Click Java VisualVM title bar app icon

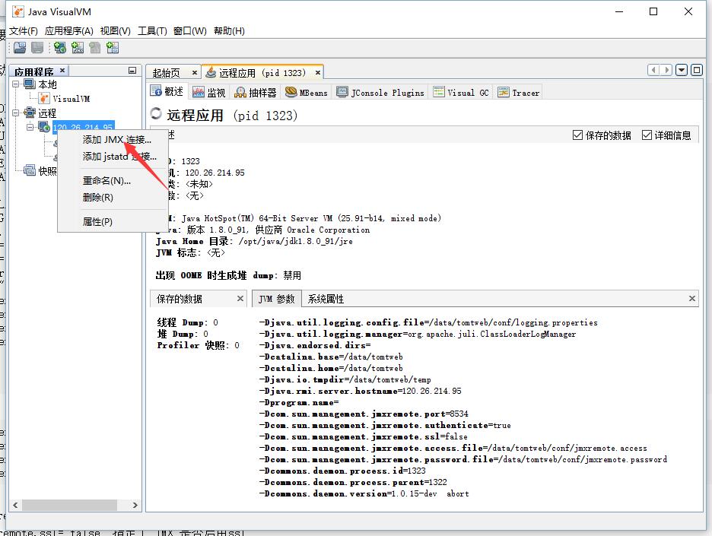click(17, 11)
